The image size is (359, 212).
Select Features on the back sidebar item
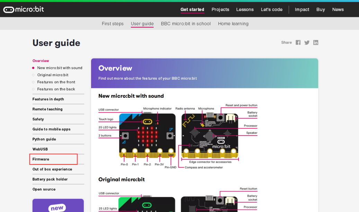pos(56,89)
